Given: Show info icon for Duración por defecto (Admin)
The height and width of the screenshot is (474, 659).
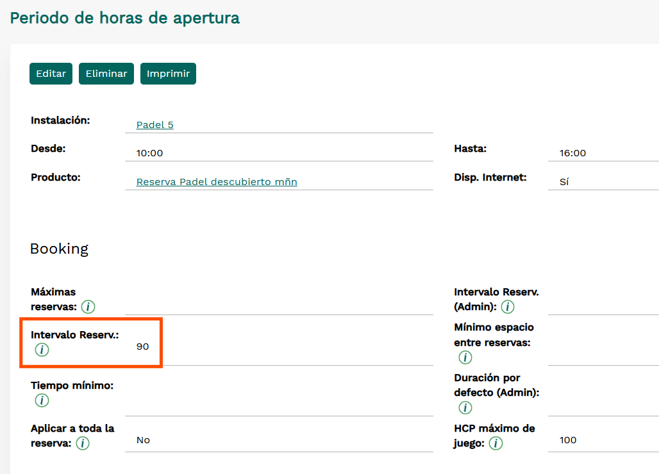Looking at the screenshot, I should click(x=465, y=408).
